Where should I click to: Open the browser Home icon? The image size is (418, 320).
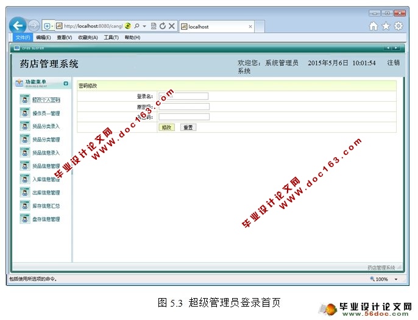pos(374,26)
